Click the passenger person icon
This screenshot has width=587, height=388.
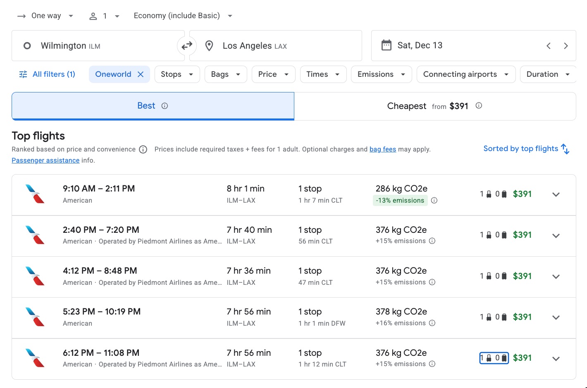click(93, 15)
